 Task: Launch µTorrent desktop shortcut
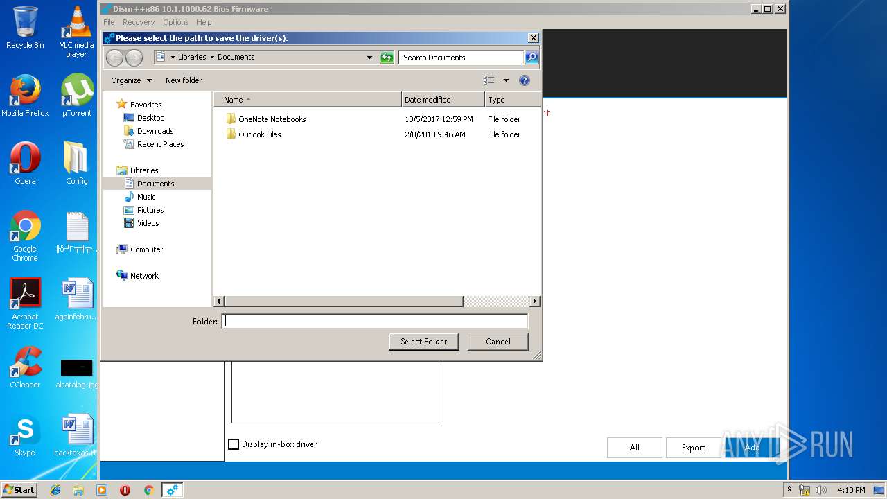tap(76, 96)
